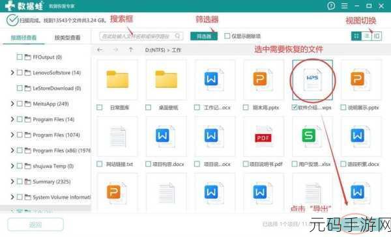Viewport: 391px width, 237px height.
Task: Select the last pptx icon in first row
Action: pyautogui.click(x=360, y=79)
